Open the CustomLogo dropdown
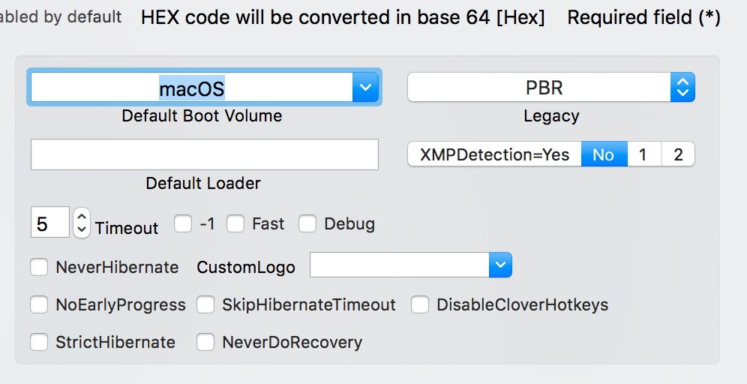This screenshot has height=384, width=747. coord(500,265)
